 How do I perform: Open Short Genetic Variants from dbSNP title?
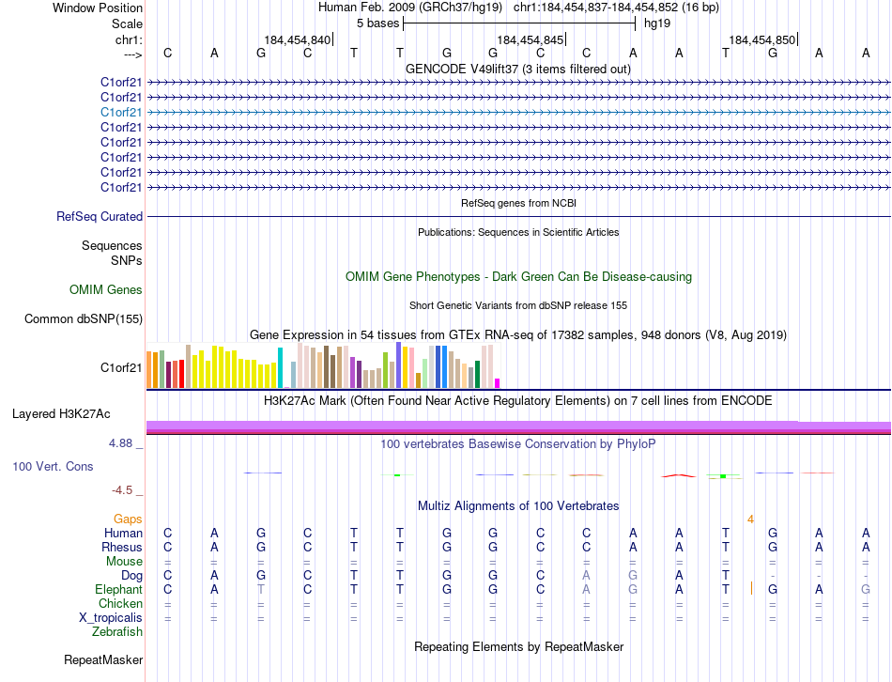point(518,305)
